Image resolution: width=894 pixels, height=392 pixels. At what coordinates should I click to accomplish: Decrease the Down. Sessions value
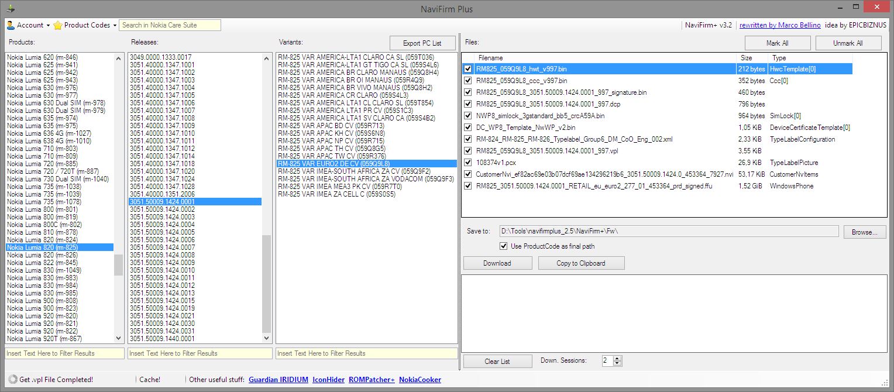click(x=618, y=364)
